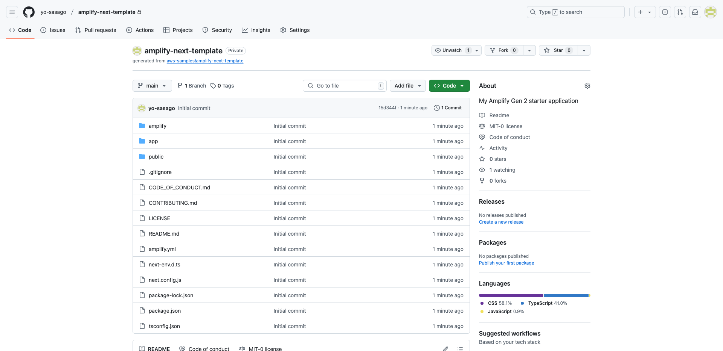Fork the repository
Viewport: 723px width, 351px height.
[504, 50]
